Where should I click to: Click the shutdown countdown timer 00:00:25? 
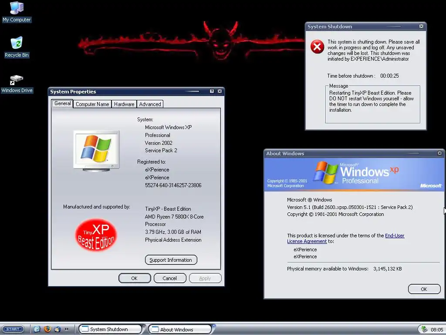click(x=389, y=76)
